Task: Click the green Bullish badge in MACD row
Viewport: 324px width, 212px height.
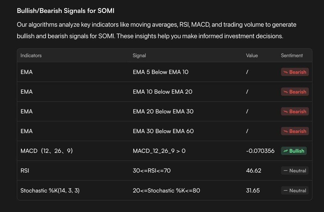Action: pyautogui.click(x=294, y=151)
